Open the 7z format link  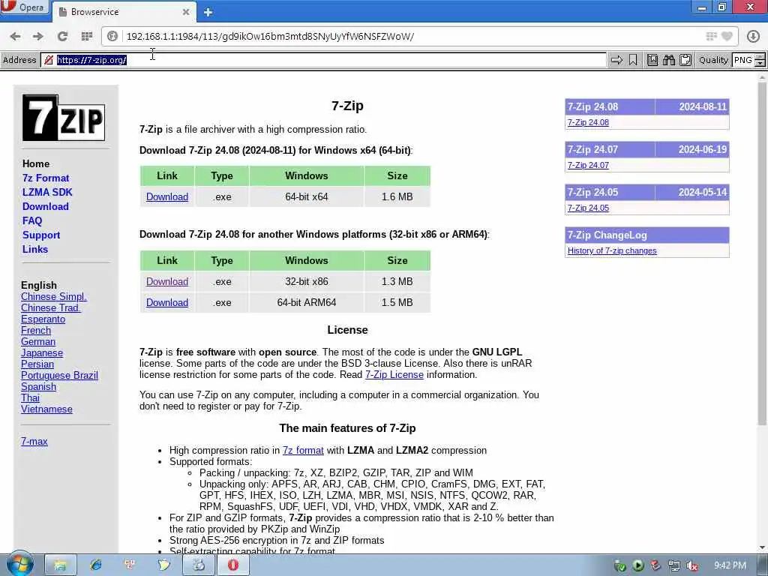pyautogui.click(x=303, y=450)
